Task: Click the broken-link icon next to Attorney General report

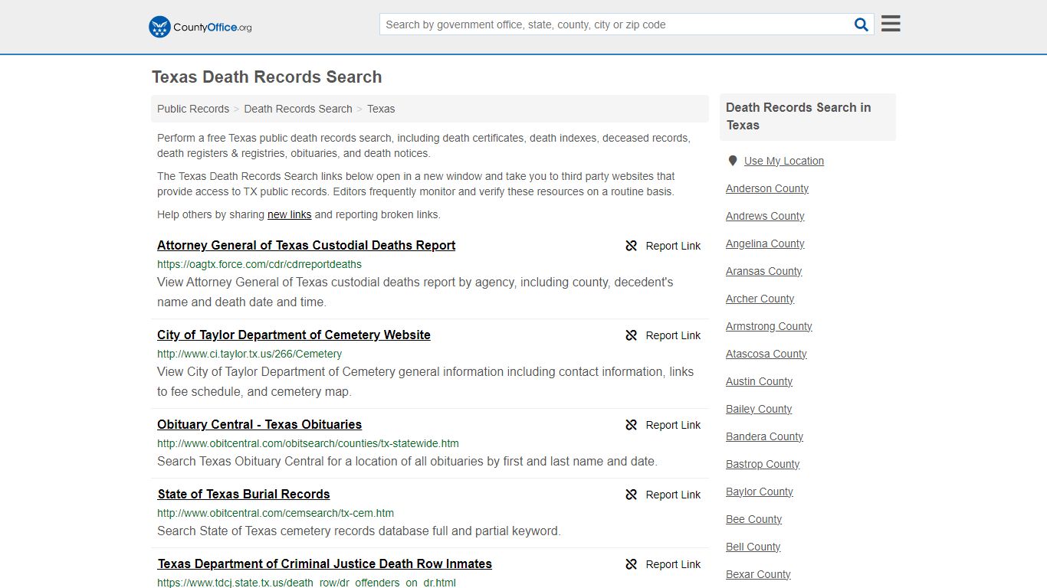Action: [631, 246]
